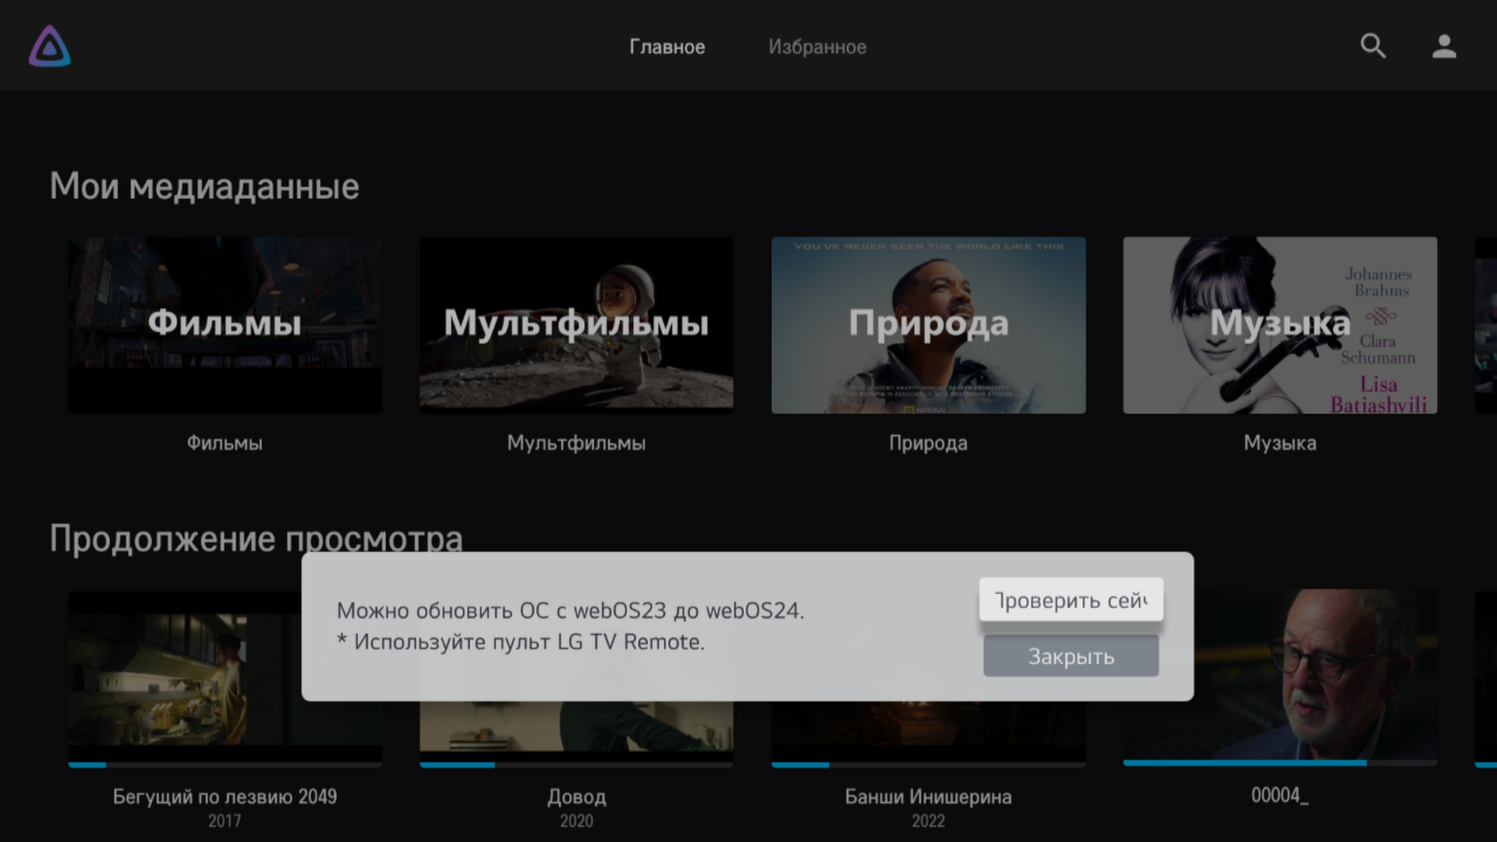Open the Музыка library thumbnail
Screen dimensions: 1497x842
coord(1279,325)
